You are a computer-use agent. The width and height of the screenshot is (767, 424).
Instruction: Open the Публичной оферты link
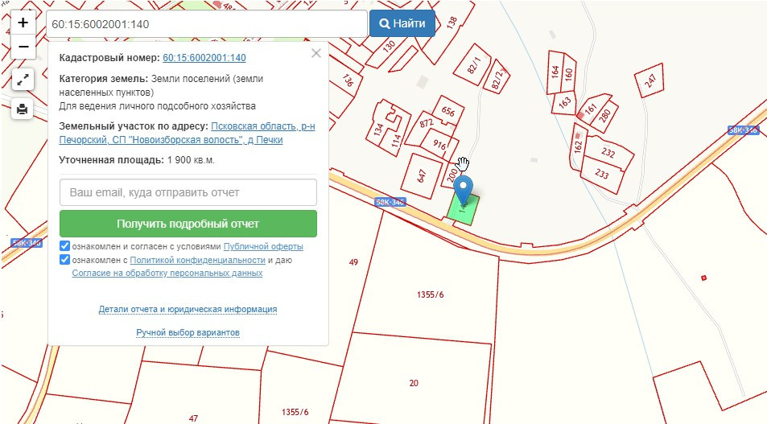pos(263,246)
